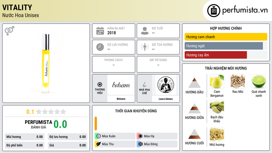
Task: Click the perfumista.vn bottle logo icon
Action: (x=214, y=11)
